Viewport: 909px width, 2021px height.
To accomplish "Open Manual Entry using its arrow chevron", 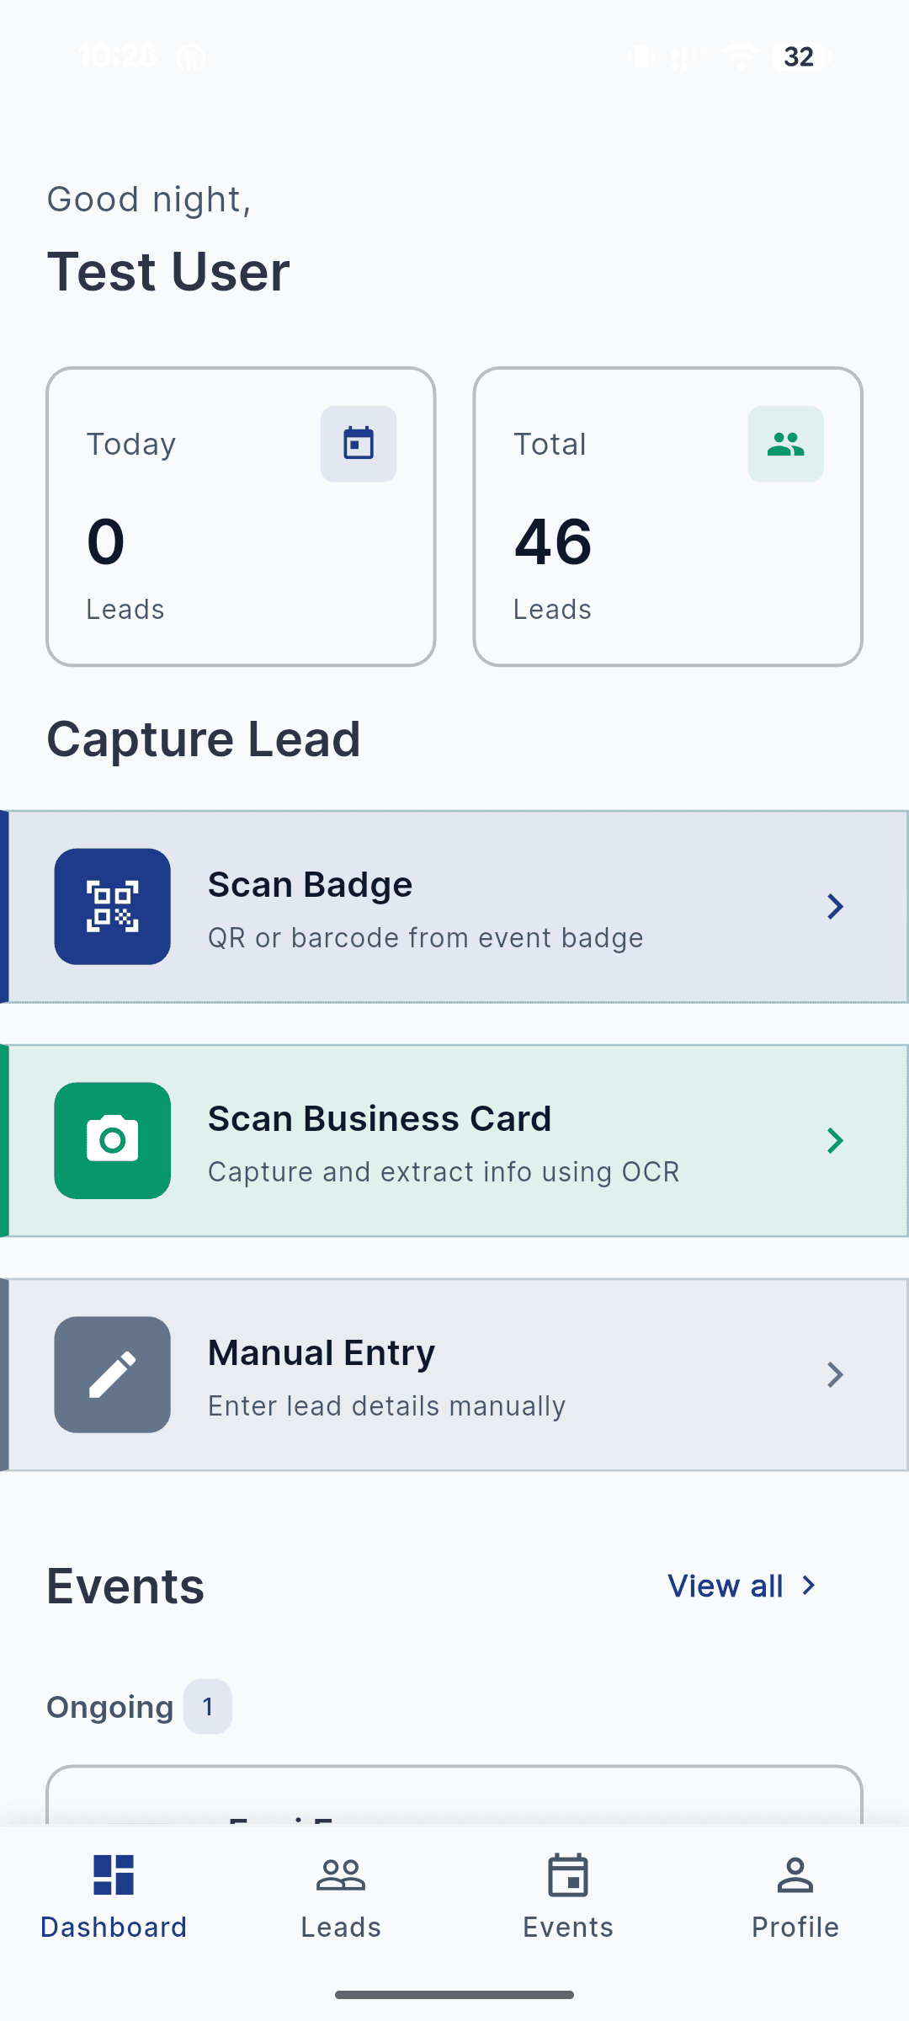I will (835, 1373).
